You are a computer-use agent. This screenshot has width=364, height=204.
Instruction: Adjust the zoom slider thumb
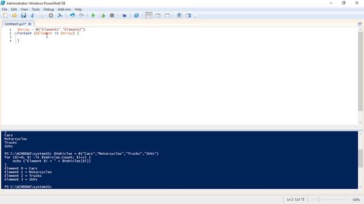point(319,199)
